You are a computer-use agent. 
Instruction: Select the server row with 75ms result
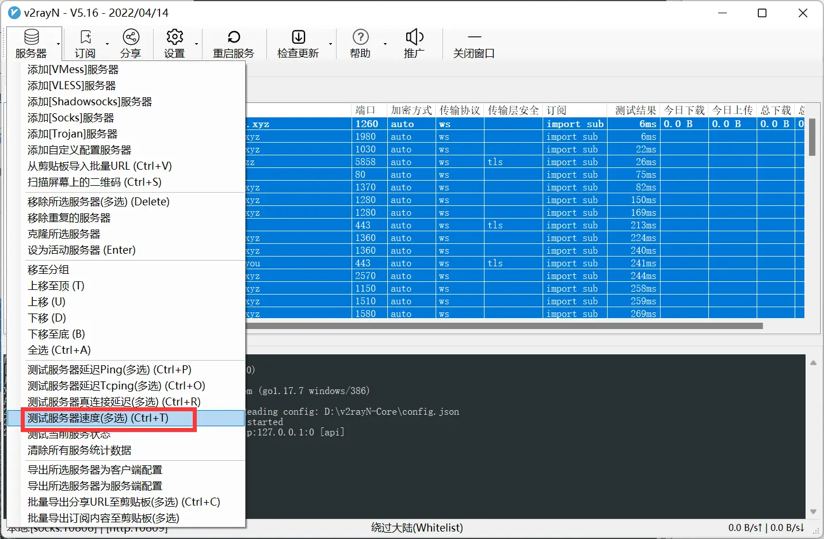(525, 175)
